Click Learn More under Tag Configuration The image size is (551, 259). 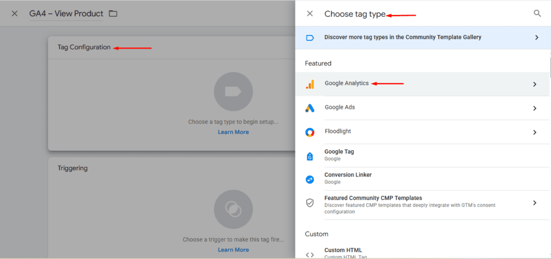click(x=234, y=132)
